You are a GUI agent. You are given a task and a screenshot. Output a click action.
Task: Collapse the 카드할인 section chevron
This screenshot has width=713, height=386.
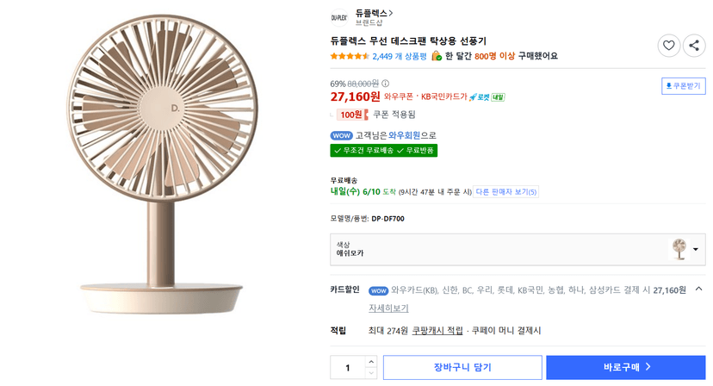(699, 289)
